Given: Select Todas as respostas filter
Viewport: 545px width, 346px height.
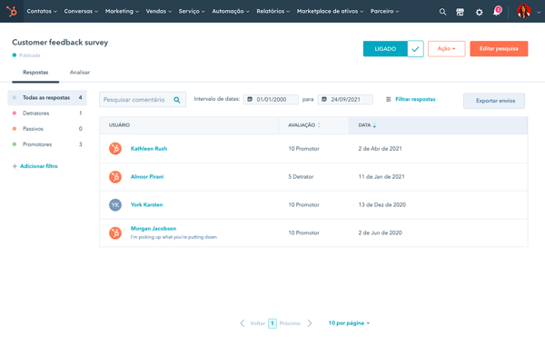Looking at the screenshot, I should pyautogui.click(x=47, y=97).
